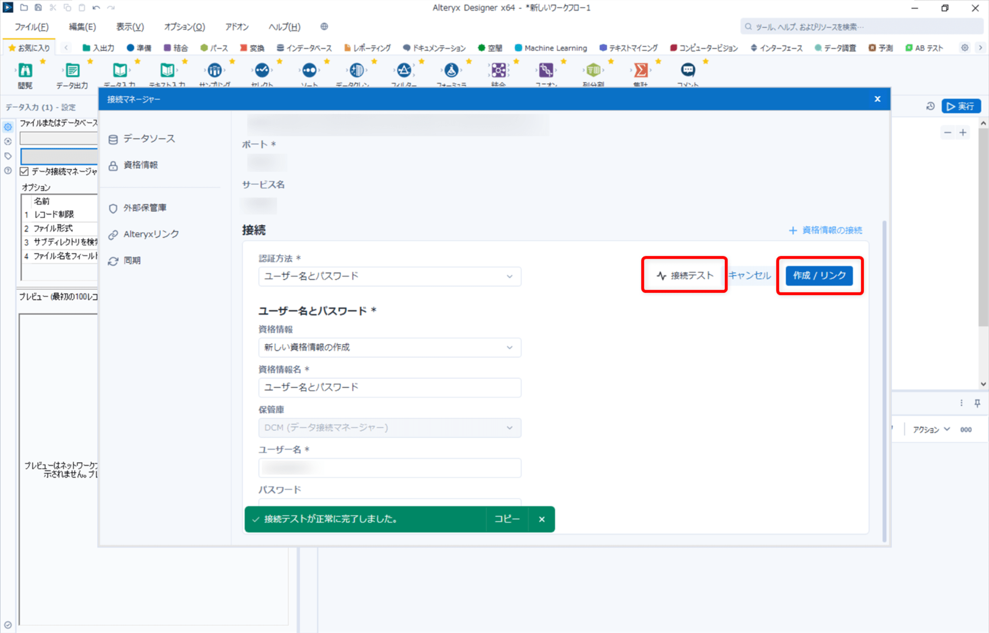989x633 pixels.
Task: Click 資格情報の接続 link
Action: coord(825,230)
